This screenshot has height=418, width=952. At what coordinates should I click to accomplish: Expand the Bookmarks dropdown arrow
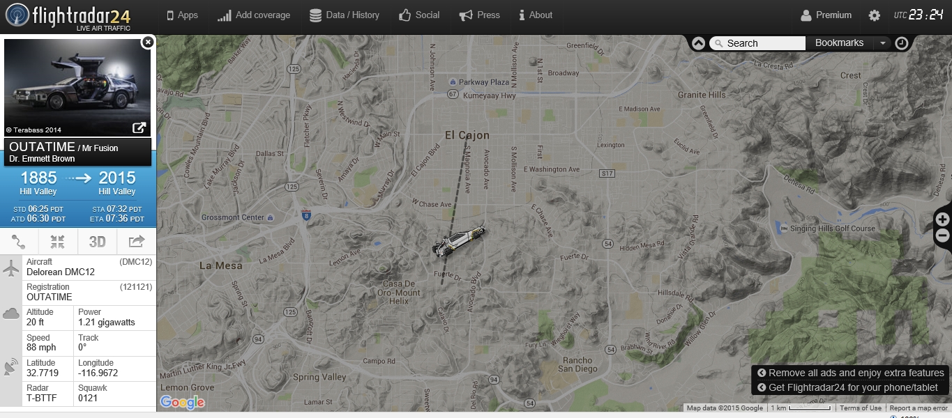883,43
